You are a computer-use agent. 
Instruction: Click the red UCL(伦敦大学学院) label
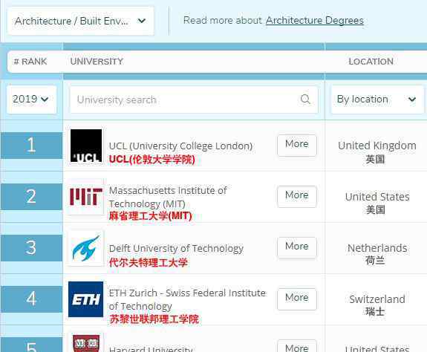[x=152, y=160]
